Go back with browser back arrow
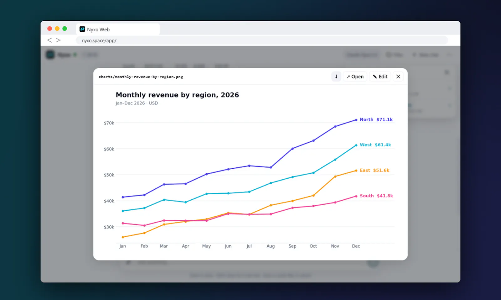Screen dimensions: 501x300 click(x=49, y=40)
